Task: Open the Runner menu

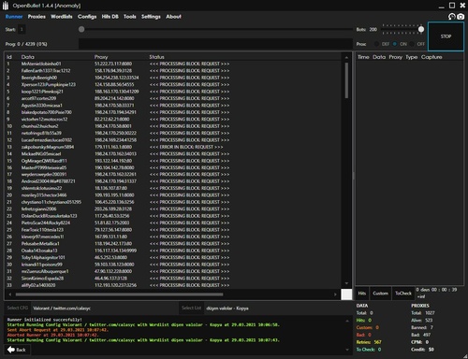Action: 14,17
